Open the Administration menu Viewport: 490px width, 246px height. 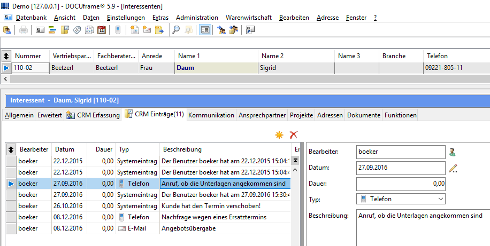[197, 18]
